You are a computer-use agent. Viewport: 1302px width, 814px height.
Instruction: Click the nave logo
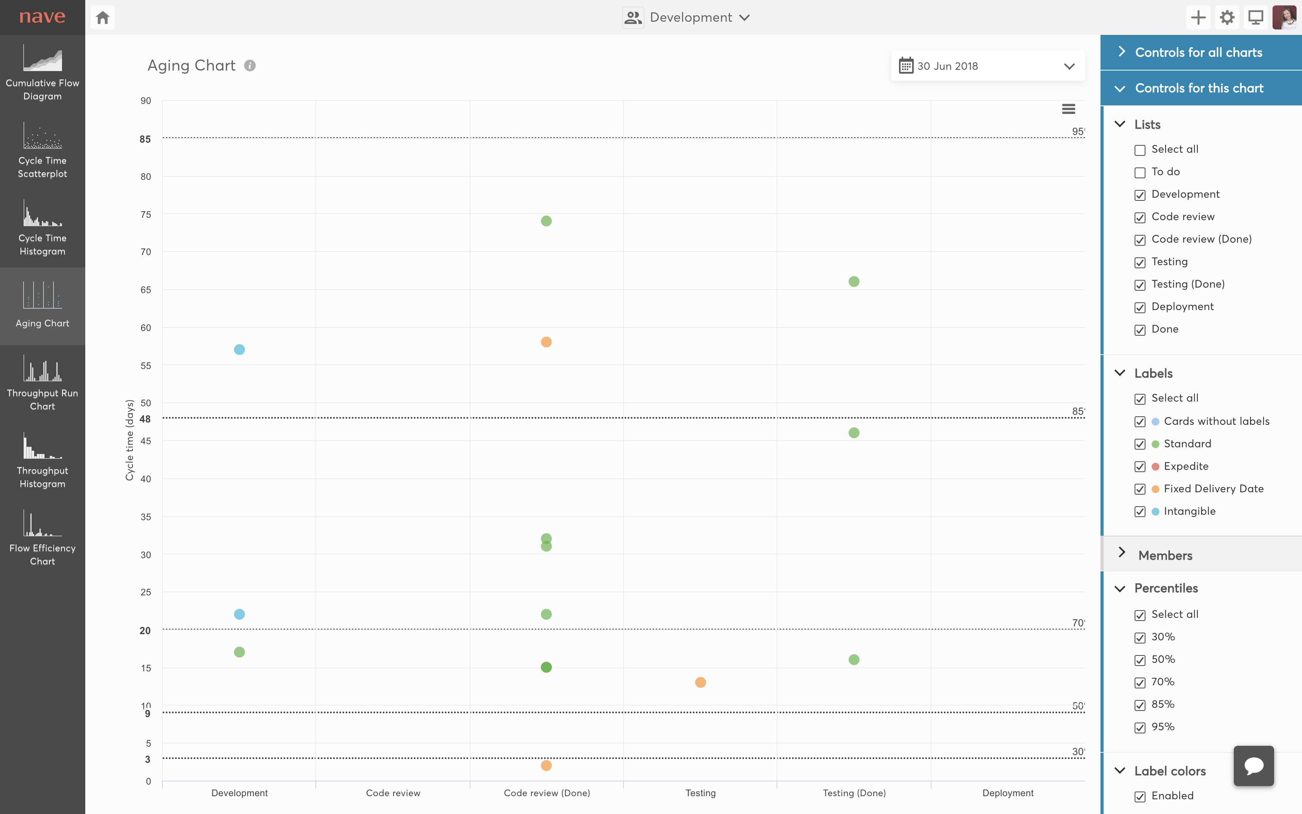[x=42, y=17]
